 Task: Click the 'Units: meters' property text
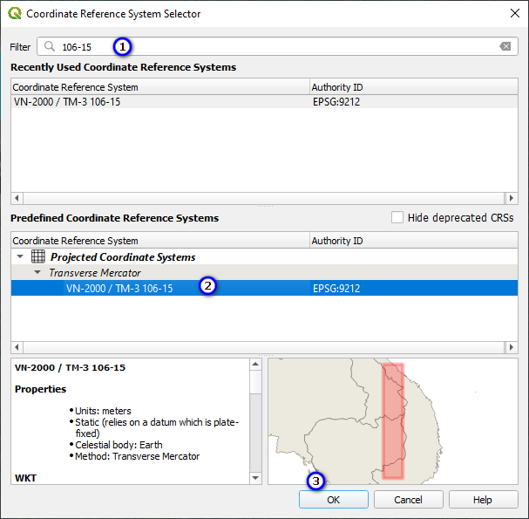[103, 411]
